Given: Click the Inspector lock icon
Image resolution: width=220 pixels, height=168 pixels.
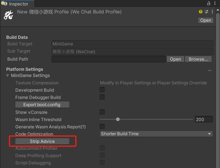Looking at the screenshot, I should [209, 3].
